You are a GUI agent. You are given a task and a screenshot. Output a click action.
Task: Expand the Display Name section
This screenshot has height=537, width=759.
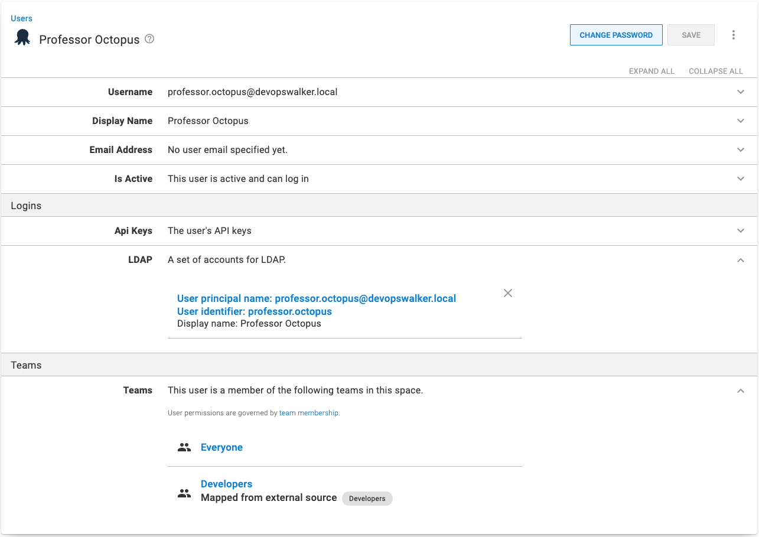(x=741, y=121)
